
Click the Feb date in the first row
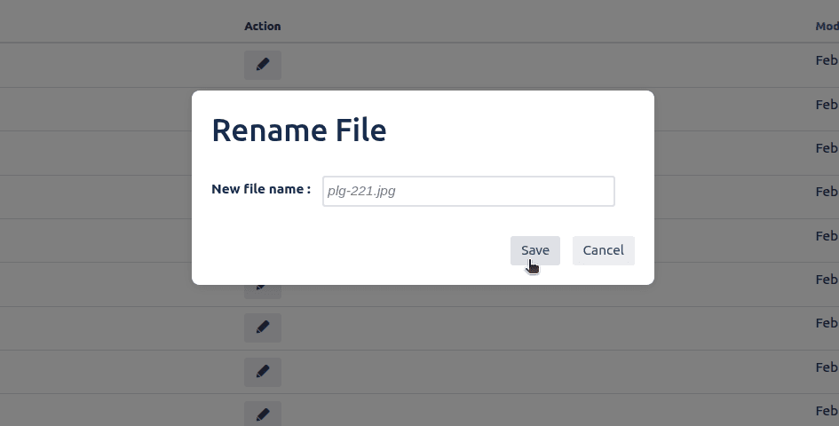coord(827,60)
